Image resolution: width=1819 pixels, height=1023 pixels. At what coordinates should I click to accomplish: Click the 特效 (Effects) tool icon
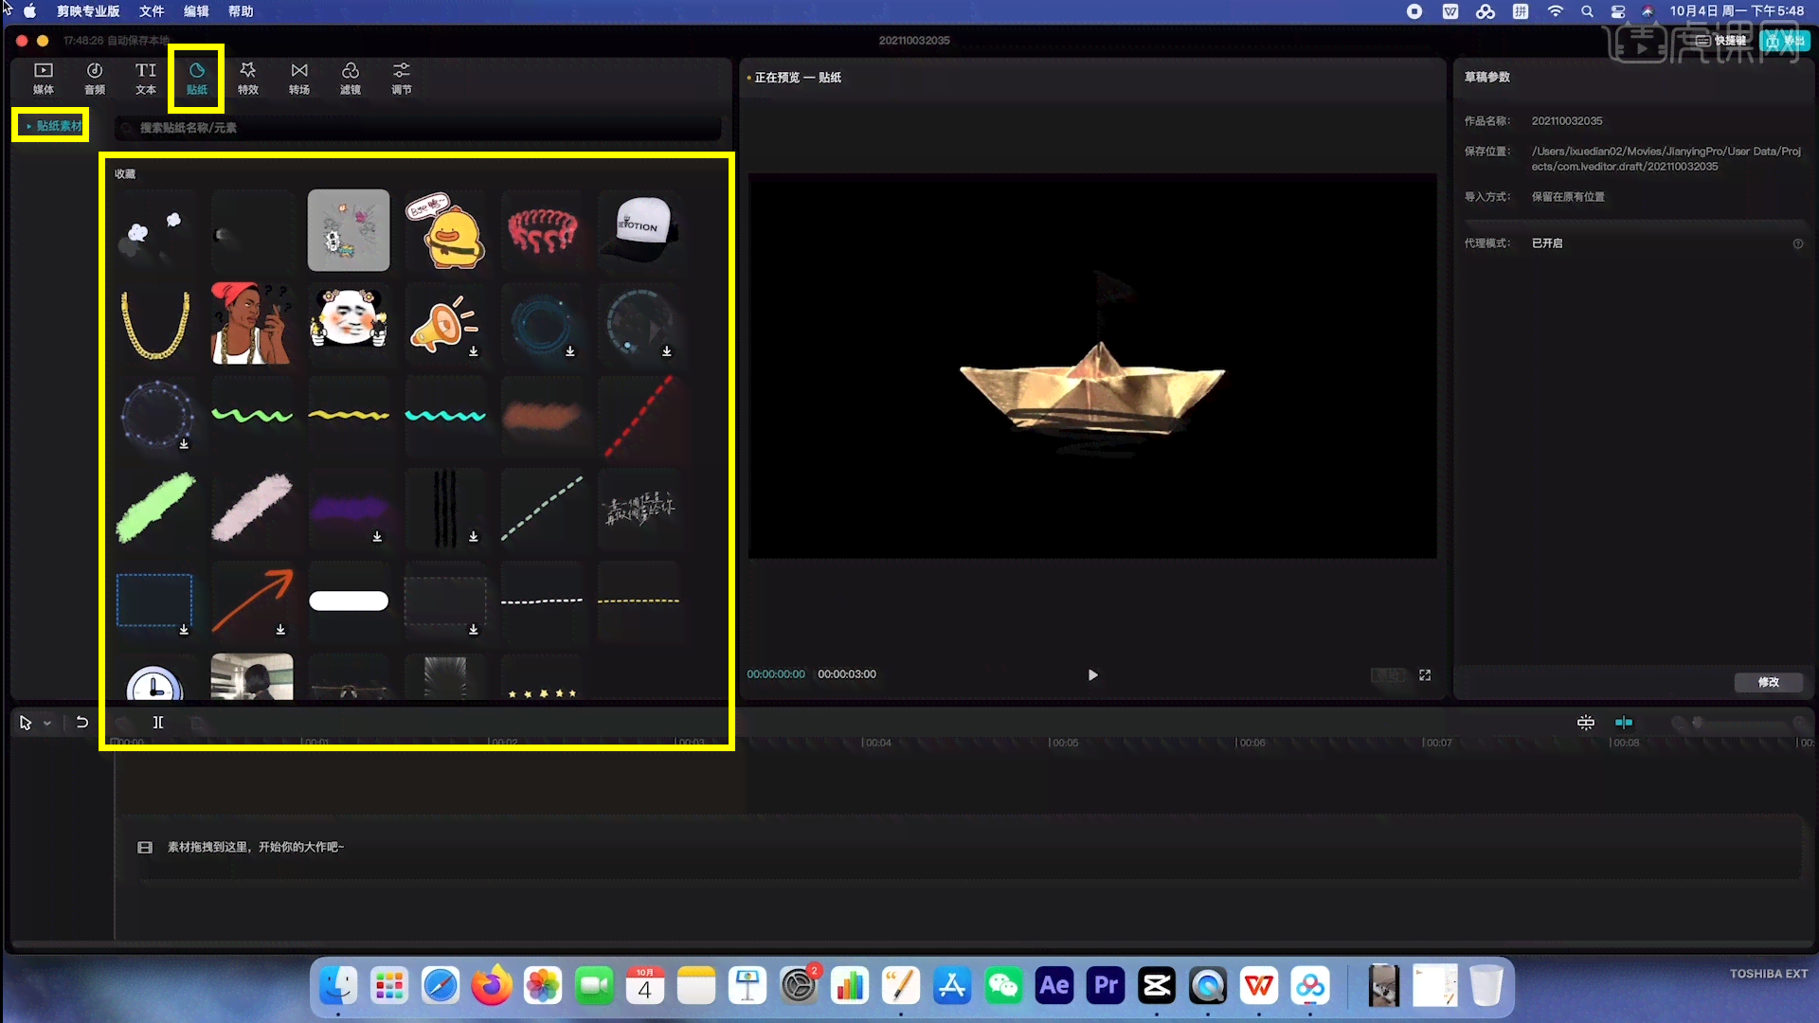[x=246, y=76]
